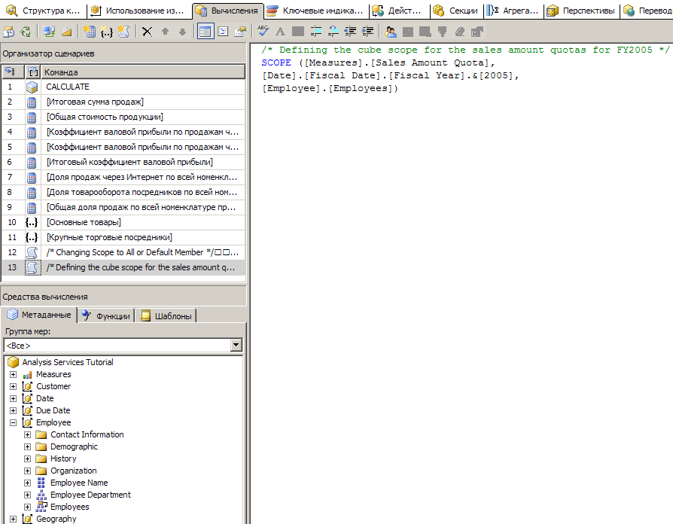Expand the History folder
673x524 pixels.
click(27, 458)
